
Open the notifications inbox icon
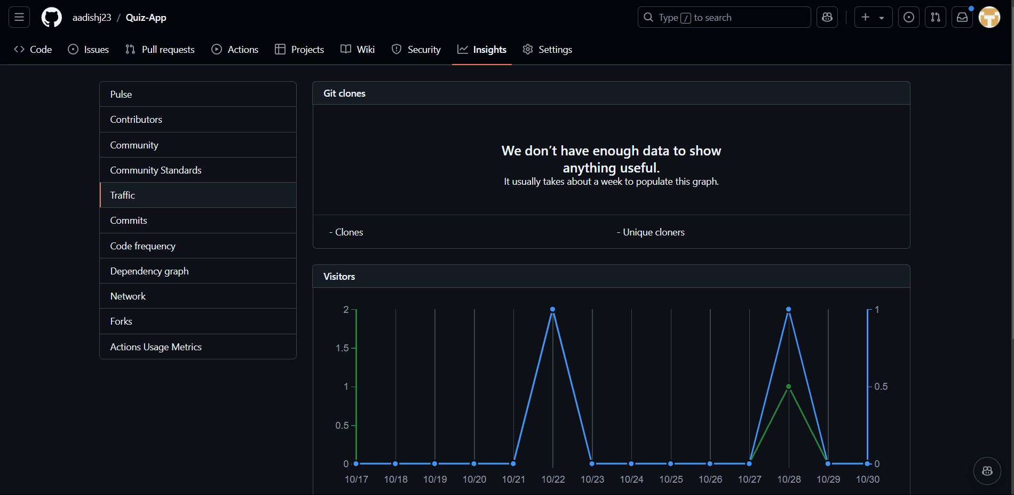(962, 17)
